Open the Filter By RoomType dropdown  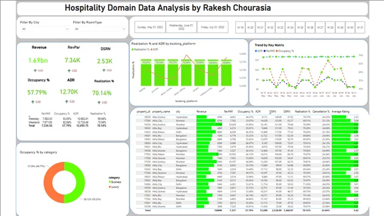100,29
